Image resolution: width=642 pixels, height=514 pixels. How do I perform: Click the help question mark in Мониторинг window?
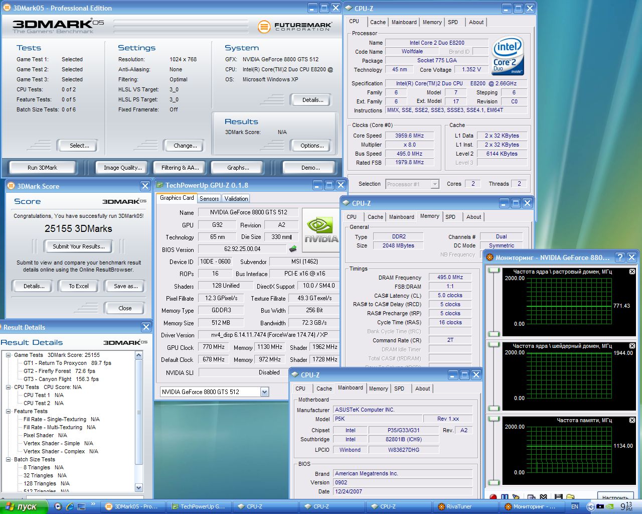tap(620, 258)
